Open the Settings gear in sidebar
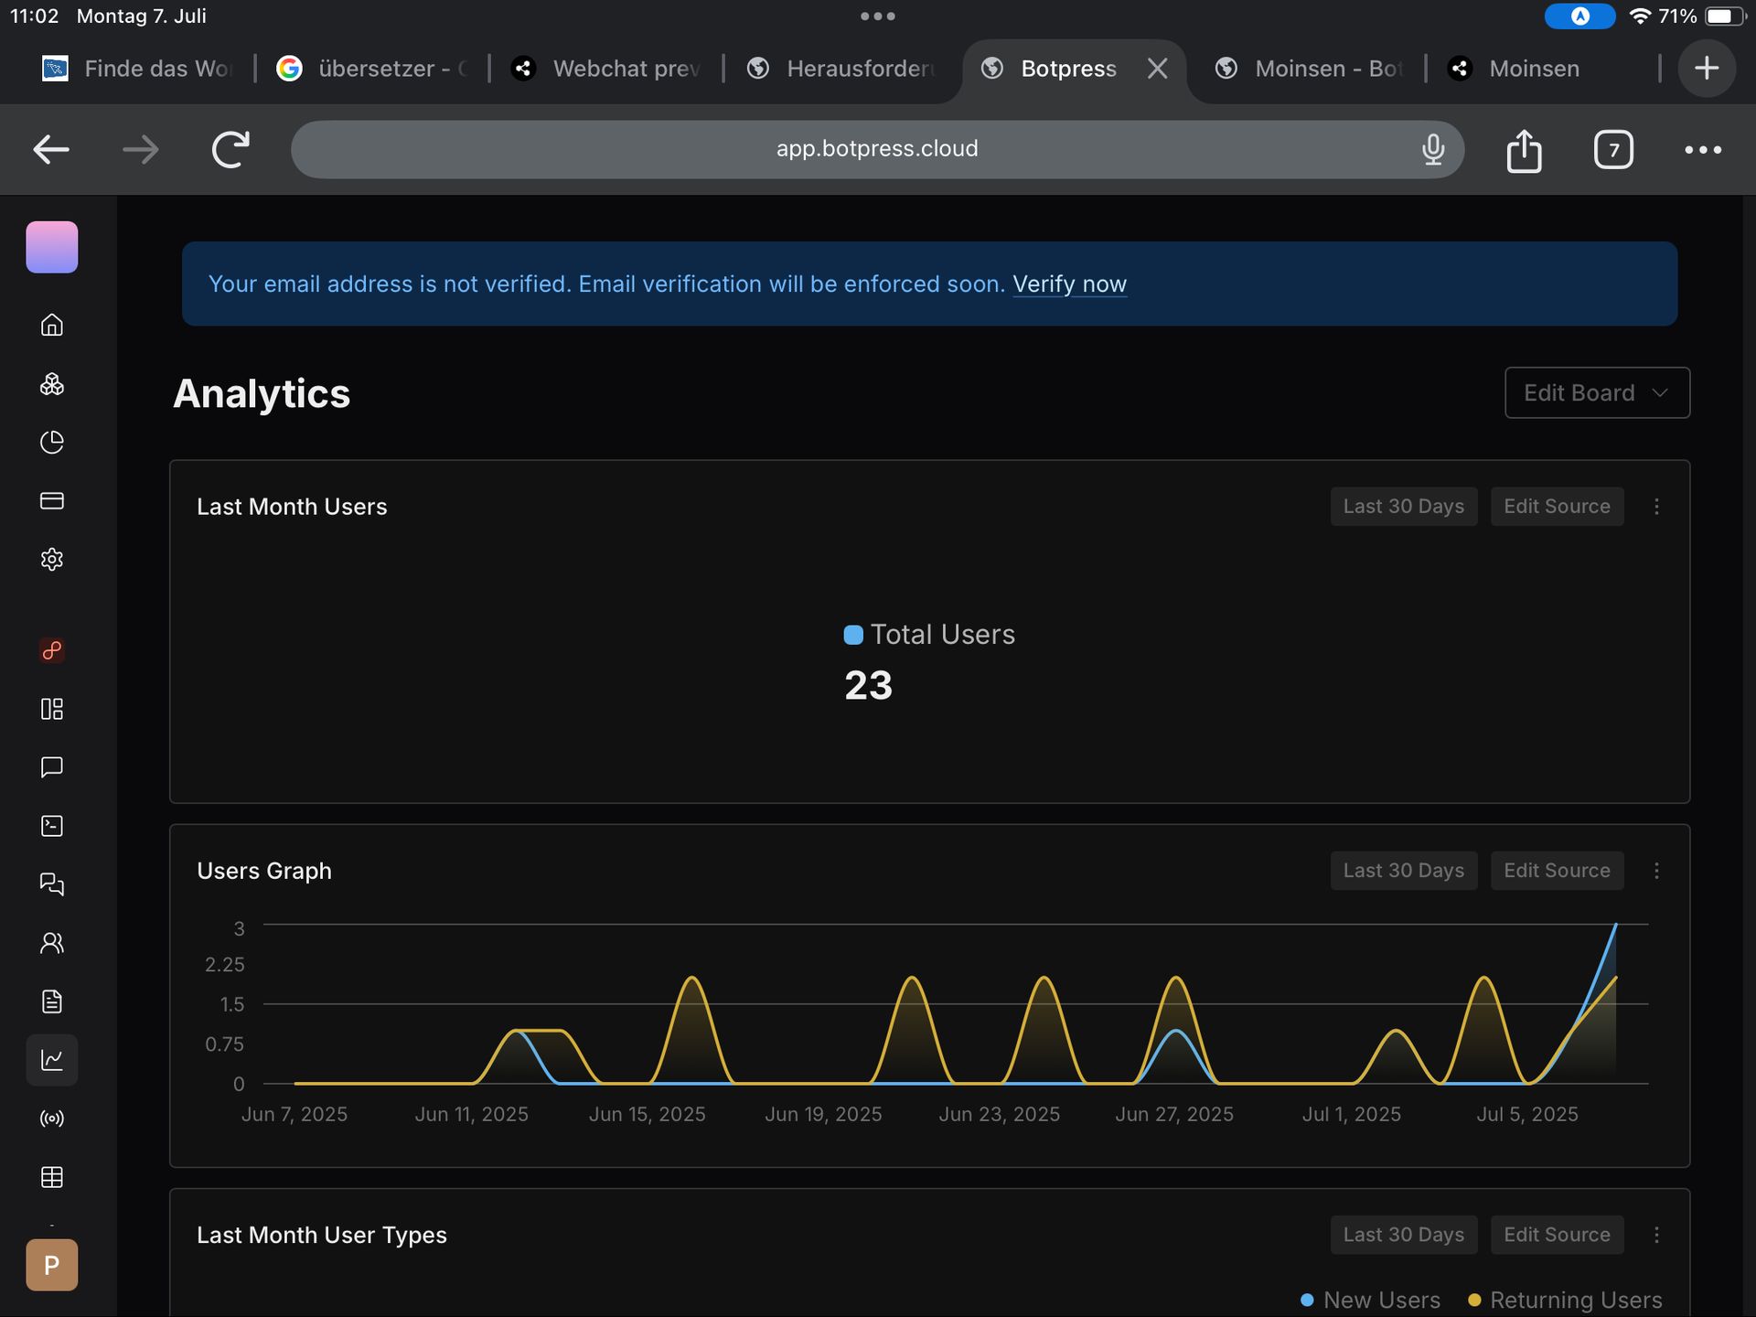 pos(52,559)
